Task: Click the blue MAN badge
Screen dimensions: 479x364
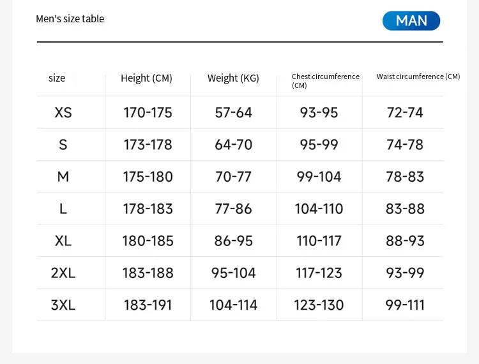Action: click(411, 21)
